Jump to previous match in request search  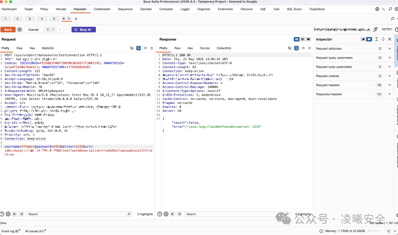pyautogui.click(x=15, y=214)
